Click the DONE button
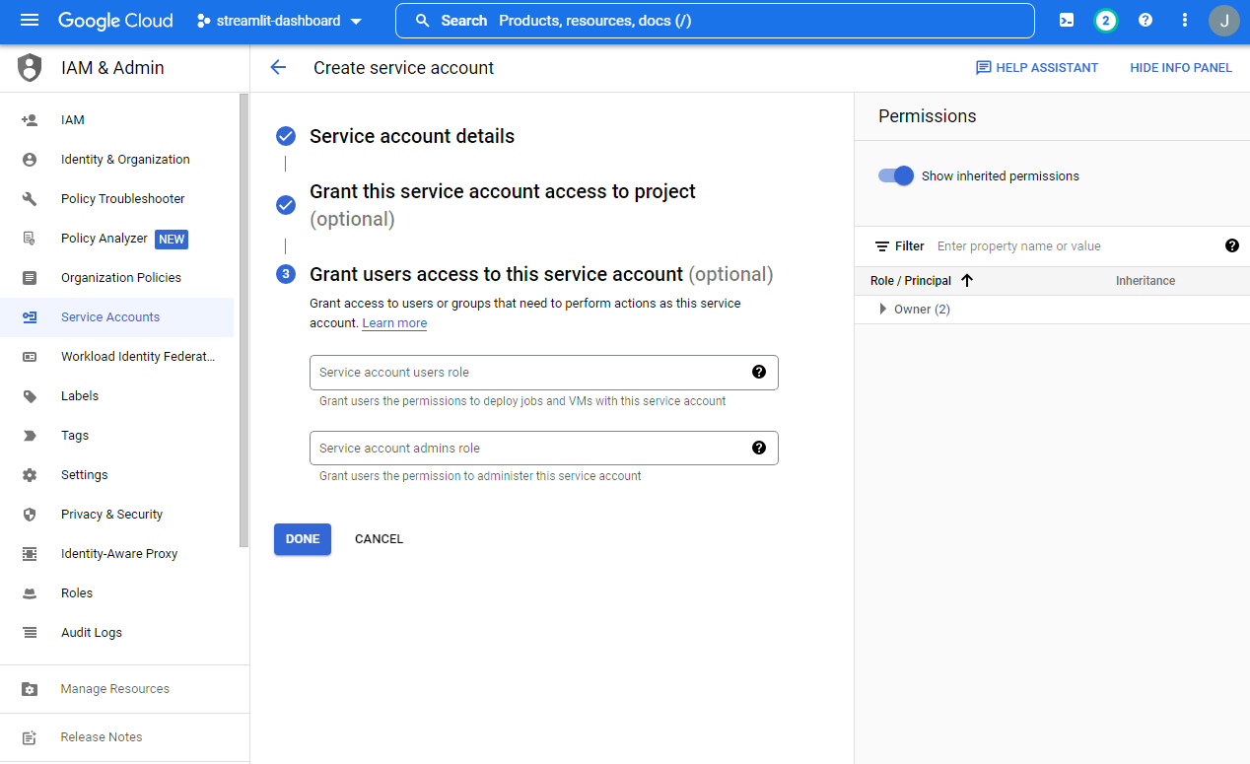This screenshot has height=764, width=1250. (x=303, y=539)
